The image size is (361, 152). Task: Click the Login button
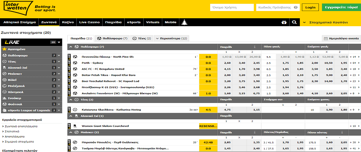click(x=310, y=7)
